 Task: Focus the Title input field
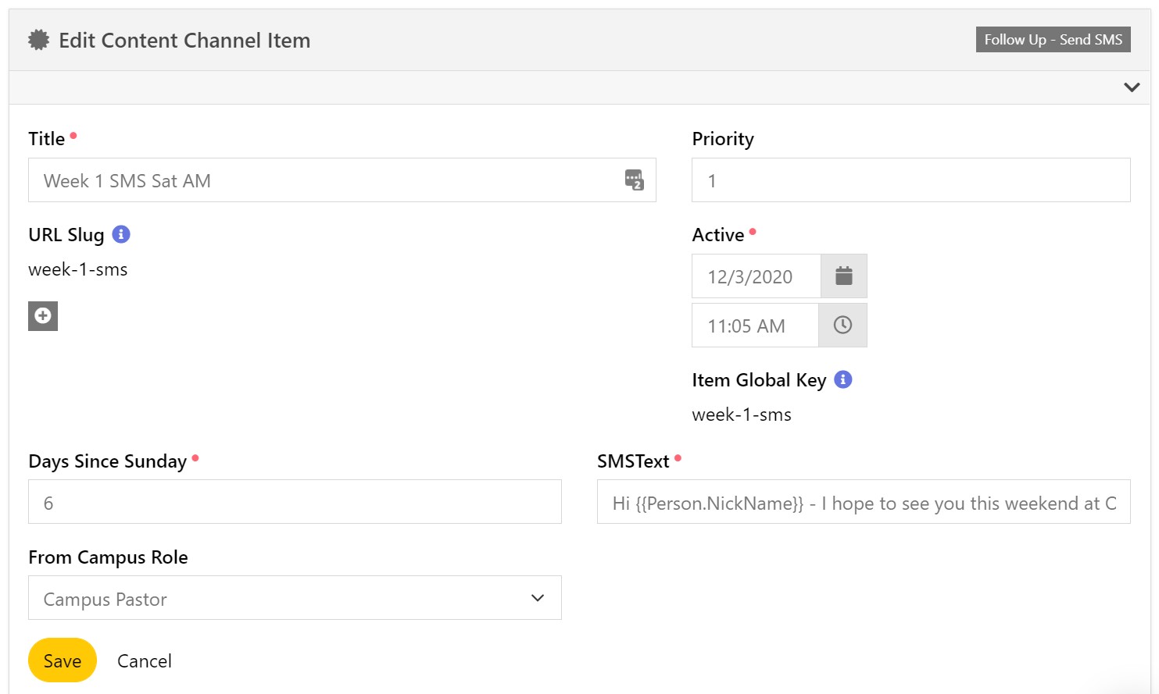pos(342,180)
